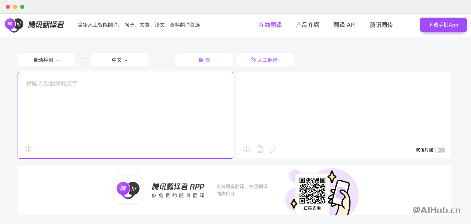Edit the translation with the pencil icon
The height and width of the screenshot is (224, 471).
coord(273,149)
